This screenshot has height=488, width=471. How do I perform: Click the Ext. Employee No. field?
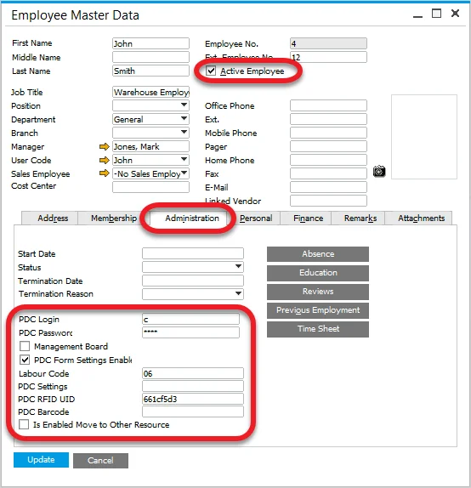tap(328, 57)
